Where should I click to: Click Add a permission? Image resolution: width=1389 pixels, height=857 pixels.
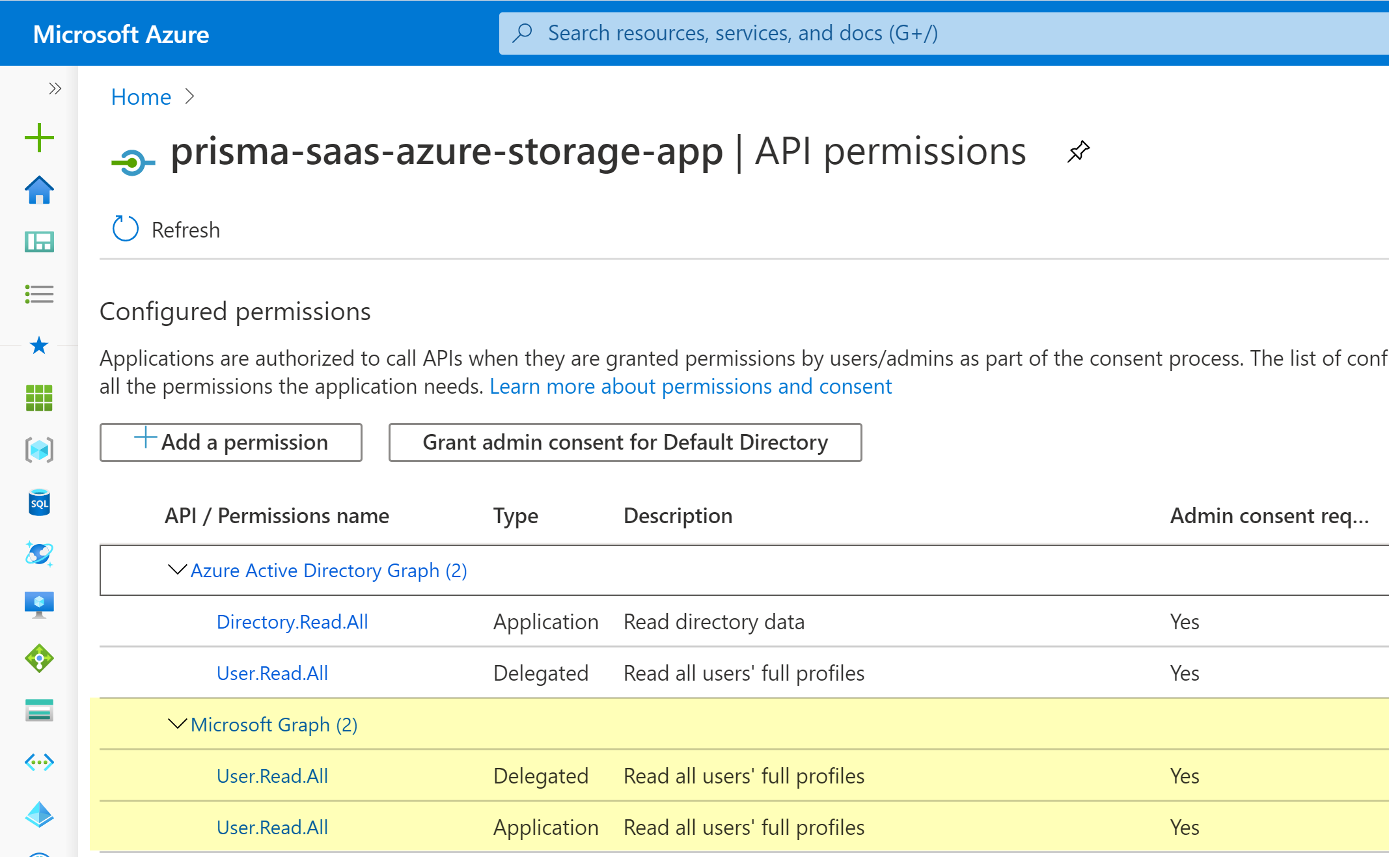click(230, 442)
